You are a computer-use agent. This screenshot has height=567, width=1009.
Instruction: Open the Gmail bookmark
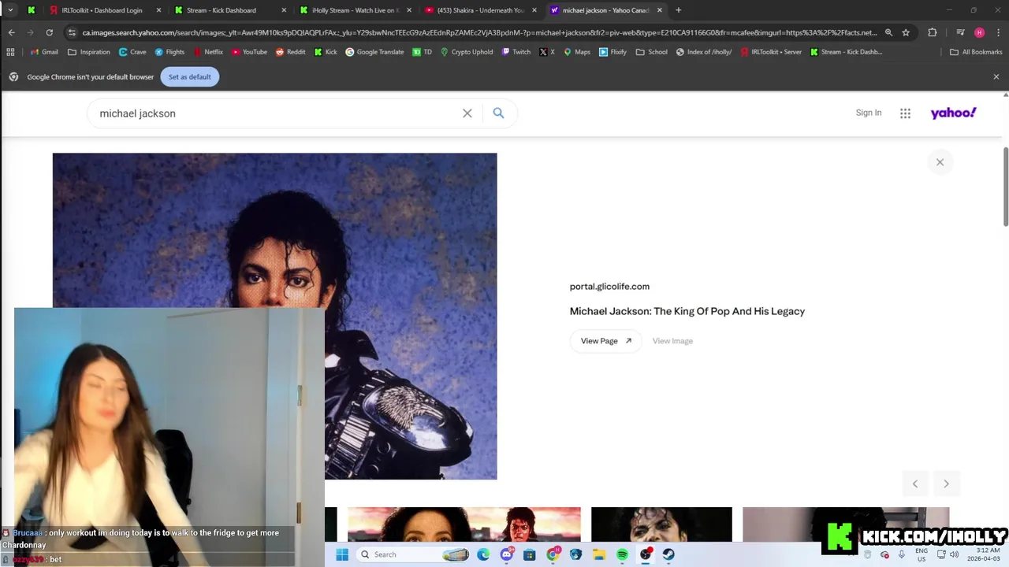coord(44,52)
